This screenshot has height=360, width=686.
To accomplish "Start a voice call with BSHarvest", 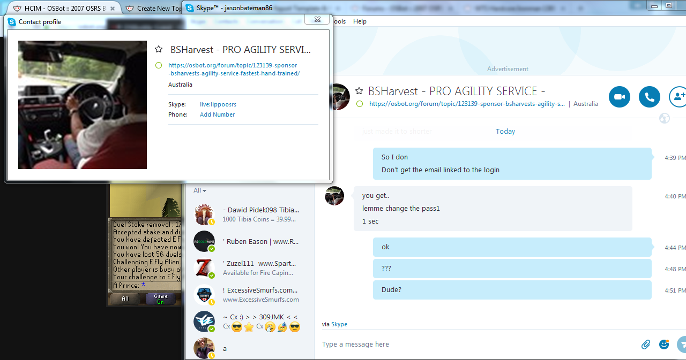I will [x=650, y=97].
